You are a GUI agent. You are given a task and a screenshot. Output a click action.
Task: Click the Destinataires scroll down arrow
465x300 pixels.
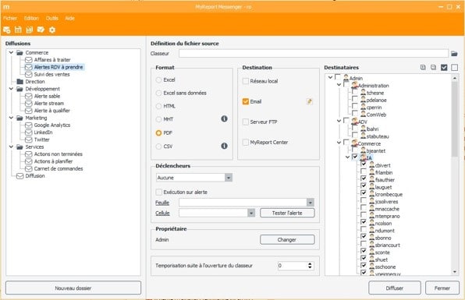pos(455,272)
